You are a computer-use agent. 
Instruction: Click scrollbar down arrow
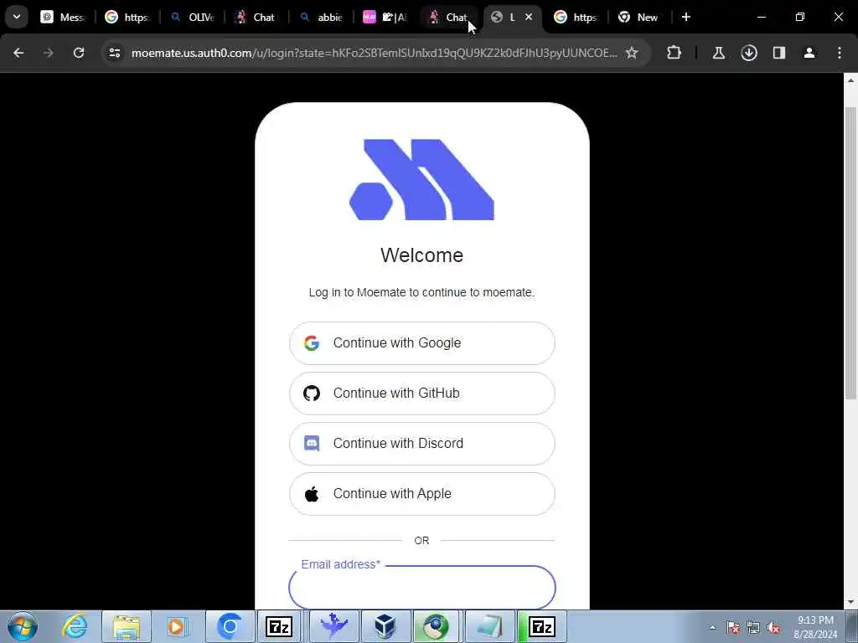(850, 603)
